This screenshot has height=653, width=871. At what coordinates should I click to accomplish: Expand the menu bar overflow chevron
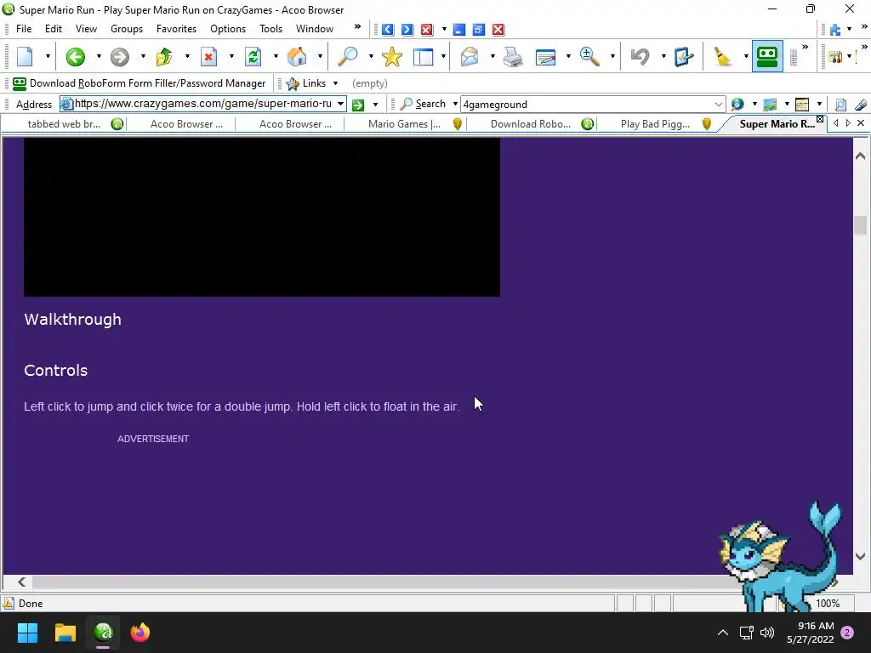click(357, 26)
